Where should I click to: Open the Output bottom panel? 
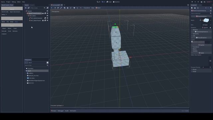tap(54, 111)
